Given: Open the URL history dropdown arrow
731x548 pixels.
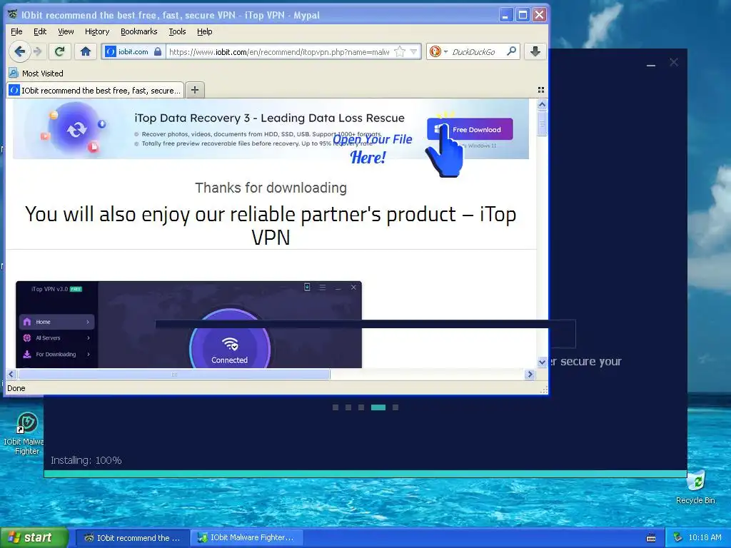Looking at the screenshot, I should click(x=413, y=51).
